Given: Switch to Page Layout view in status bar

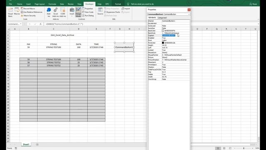Looking at the screenshot, I should point(224,148).
